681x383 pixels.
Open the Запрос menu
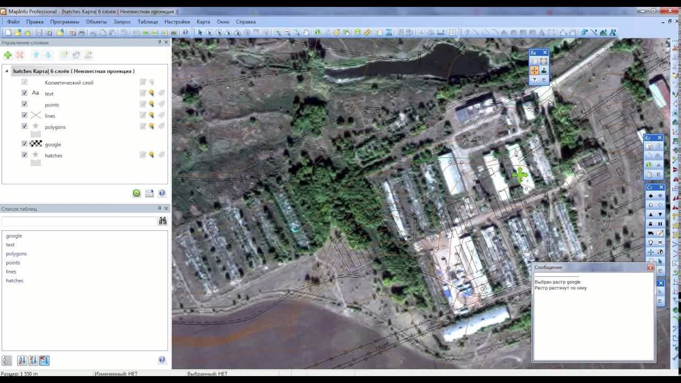[122, 22]
